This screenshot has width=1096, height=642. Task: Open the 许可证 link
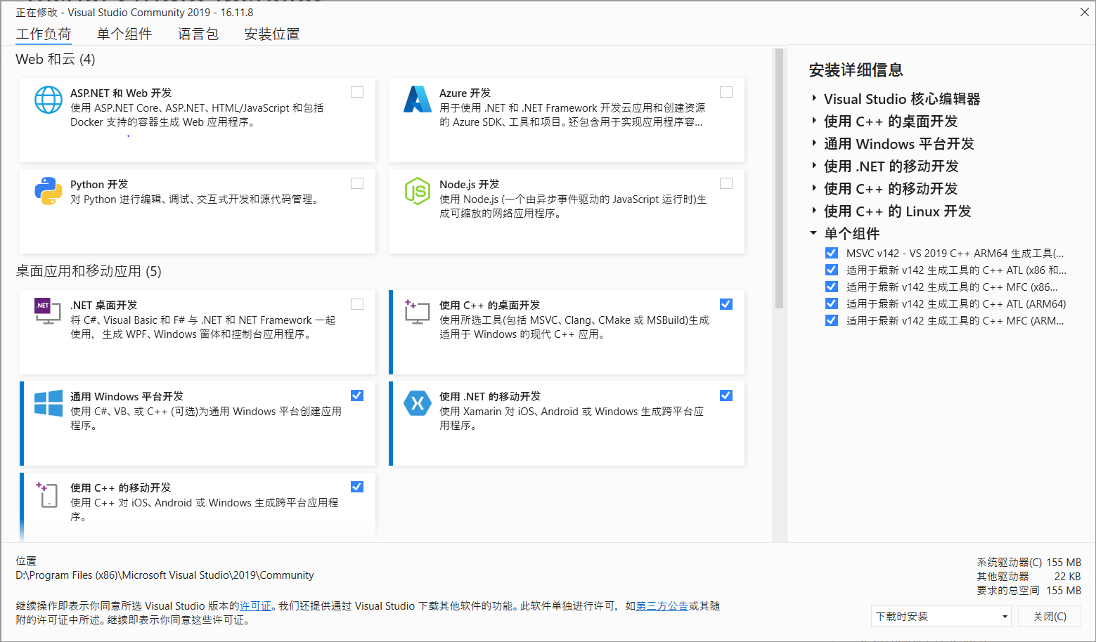coord(255,605)
